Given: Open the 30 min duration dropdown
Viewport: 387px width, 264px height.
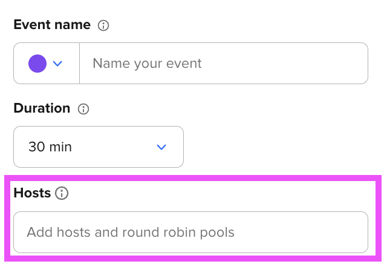Looking at the screenshot, I should pyautogui.click(x=99, y=147).
